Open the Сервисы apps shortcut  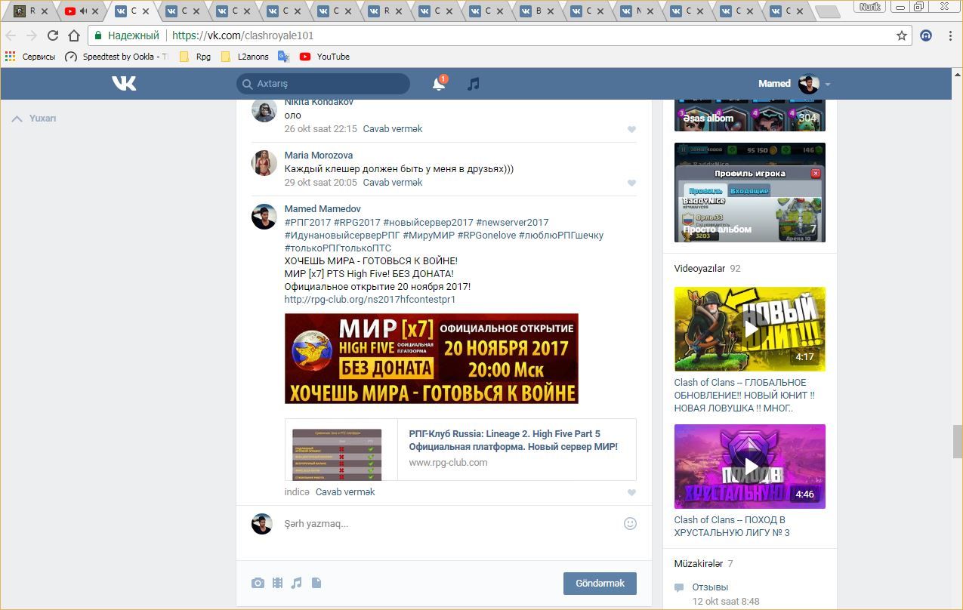click(x=30, y=57)
